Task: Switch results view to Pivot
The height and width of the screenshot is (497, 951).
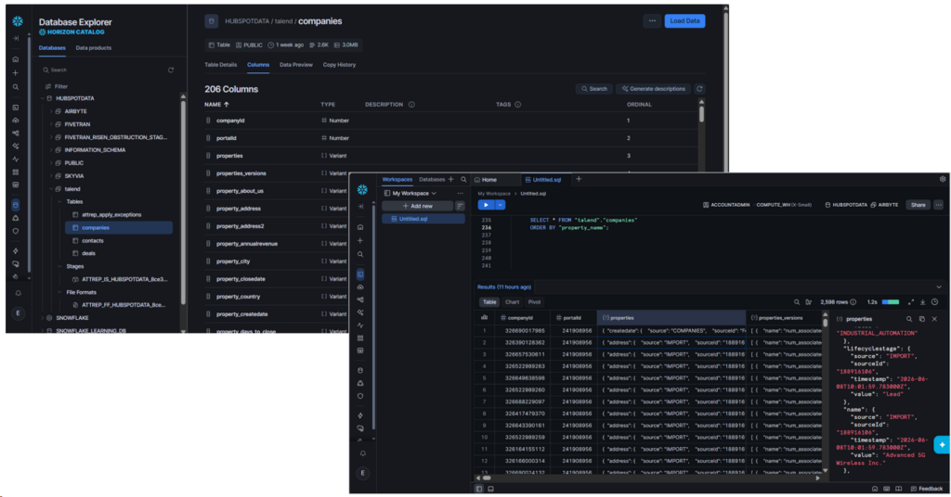Action: (534, 302)
